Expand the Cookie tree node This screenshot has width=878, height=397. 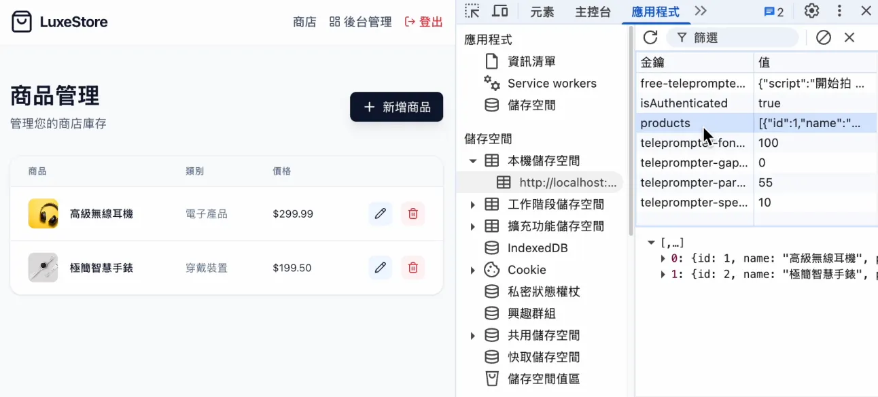coord(472,270)
